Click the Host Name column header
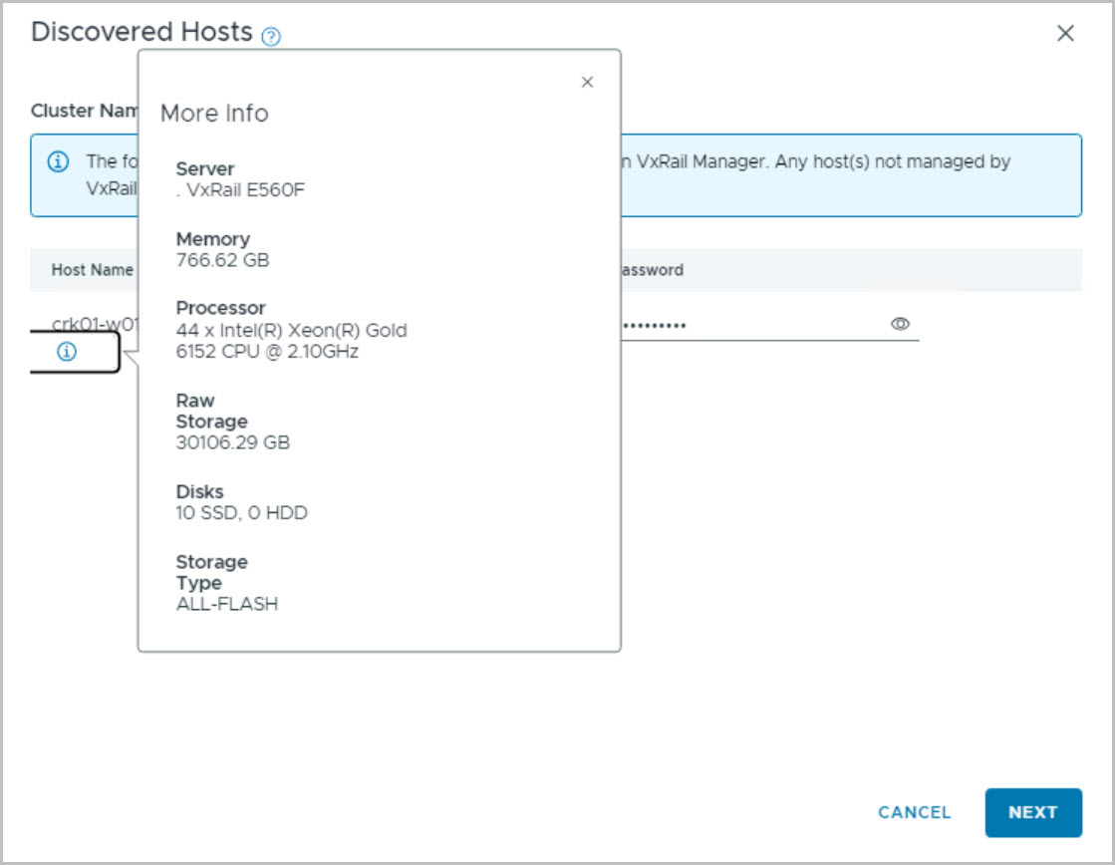The height and width of the screenshot is (865, 1115). tap(92, 270)
